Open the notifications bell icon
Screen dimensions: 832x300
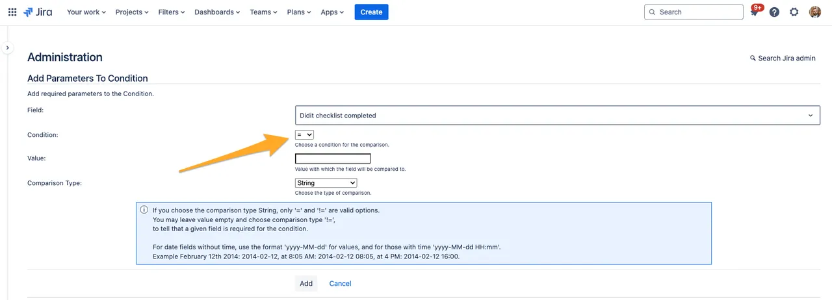754,12
